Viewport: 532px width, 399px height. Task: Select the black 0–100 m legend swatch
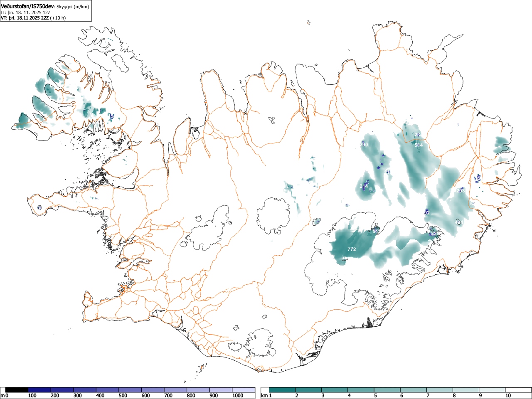[x=17, y=390]
